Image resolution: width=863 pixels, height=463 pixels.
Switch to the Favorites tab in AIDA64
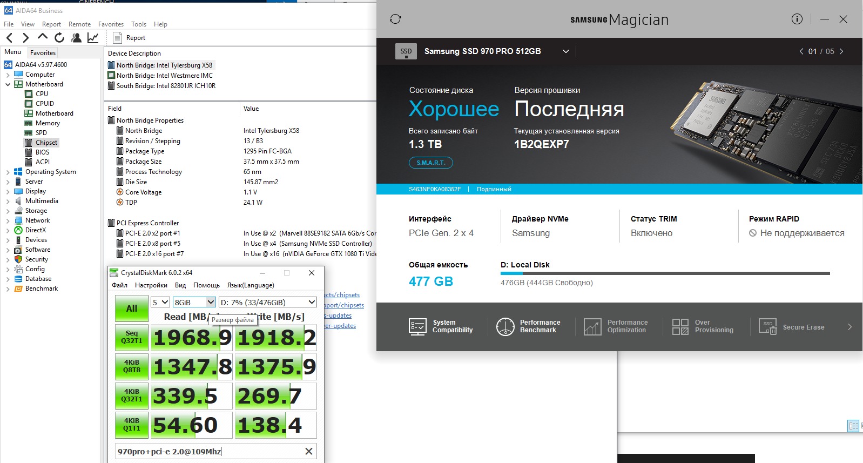tap(43, 53)
